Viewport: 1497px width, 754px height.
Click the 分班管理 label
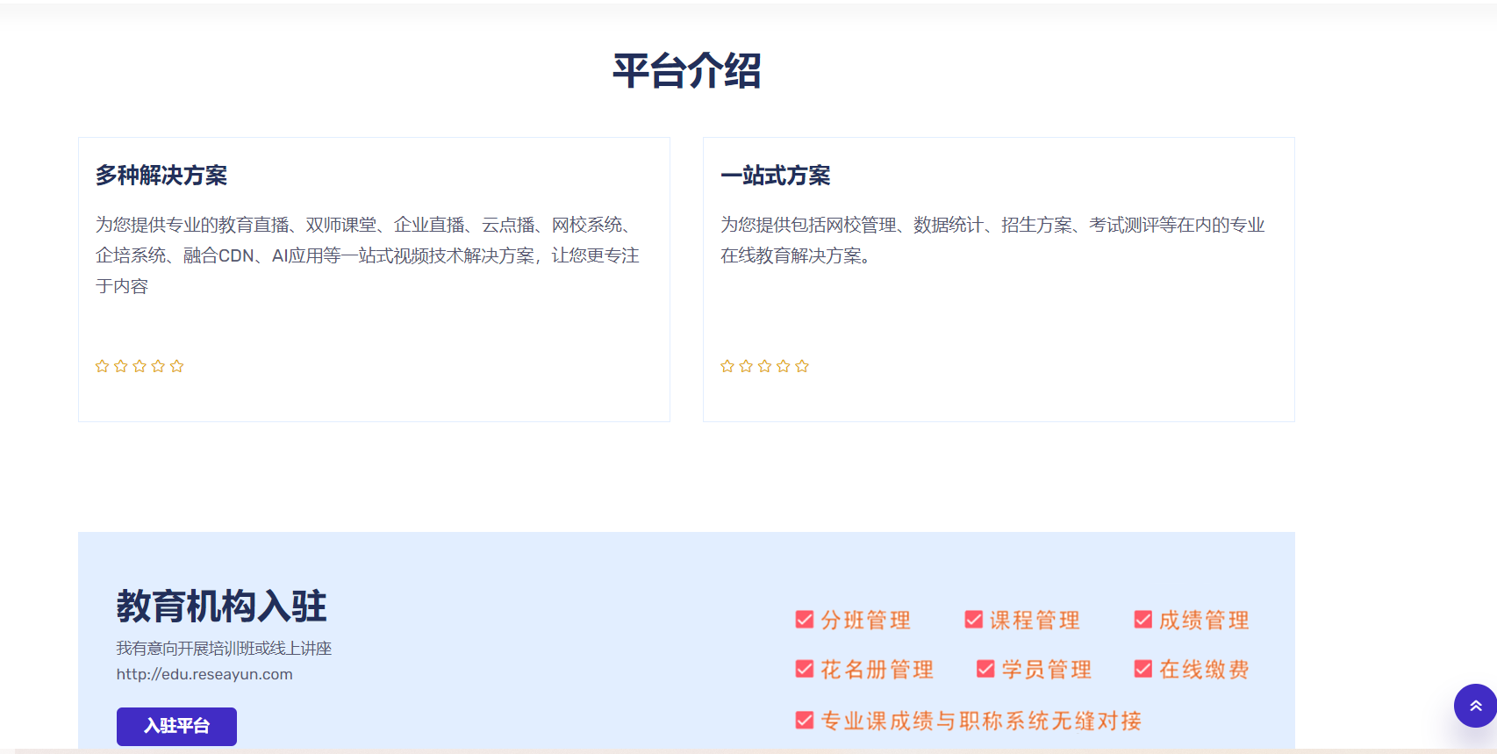pos(866,621)
